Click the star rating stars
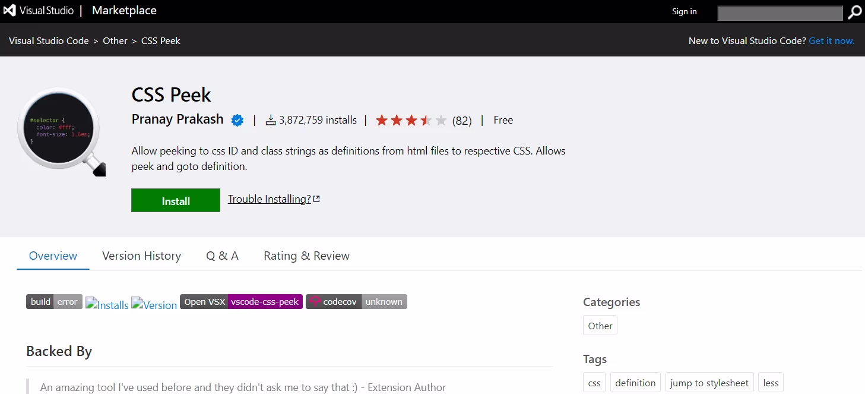865x394 pixels. [411, 121]
